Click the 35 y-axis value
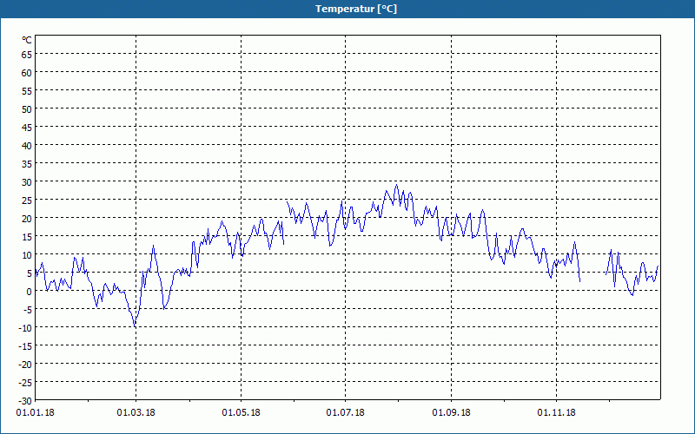695x434 pixels. point(27,164)
